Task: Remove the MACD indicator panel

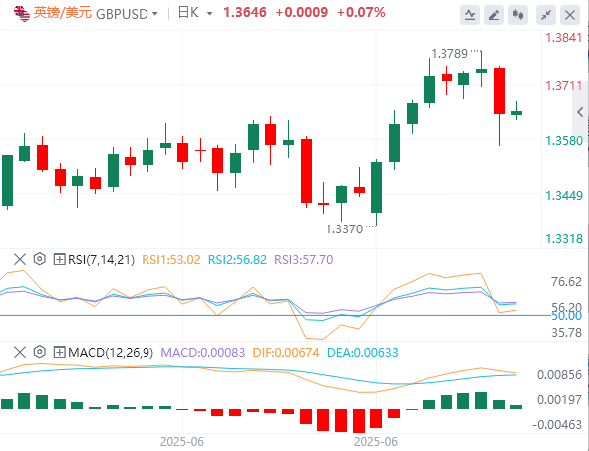Action: coord(20,352)
